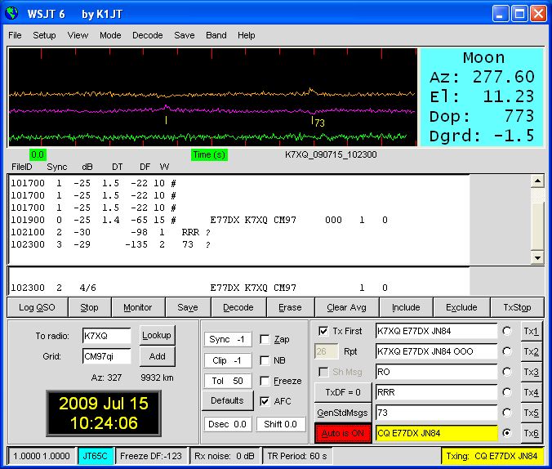
Task: Click the Log QSO button
Action: (x=37, y=307)
